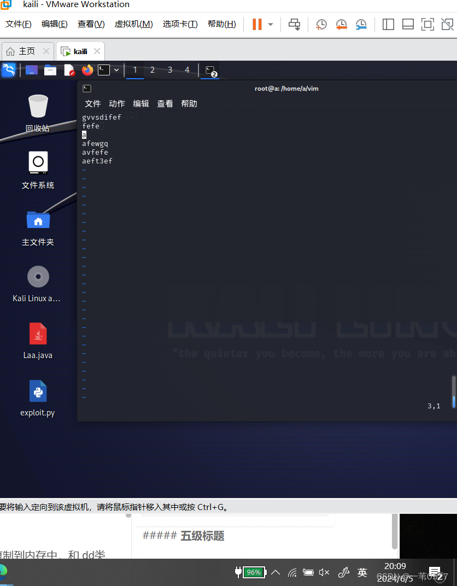Switch to workspace 3
457x586 pixels.
170,70
